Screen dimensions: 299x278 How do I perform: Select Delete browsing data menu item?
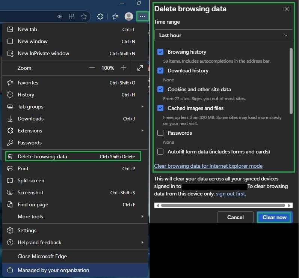tap(73, 156)
